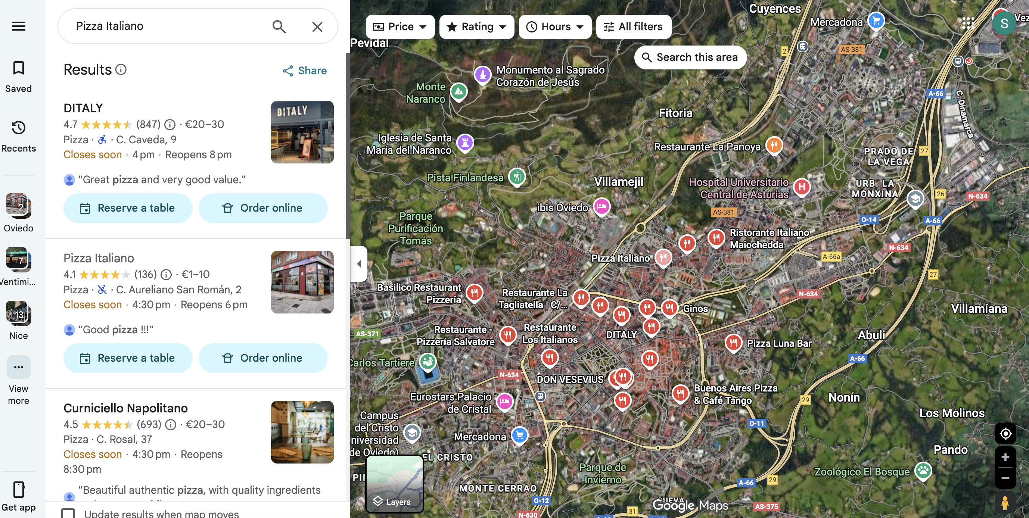
Task: Click Search this area button
Action: point(690,57)
